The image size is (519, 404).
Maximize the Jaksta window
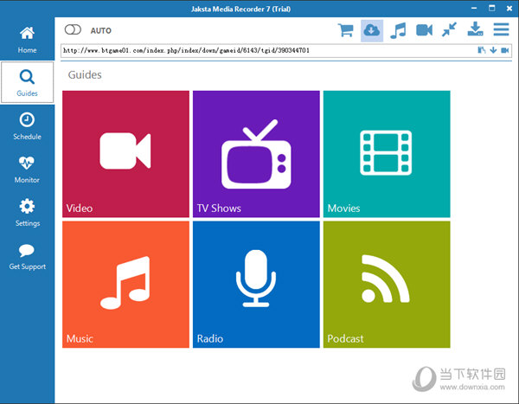492,9
